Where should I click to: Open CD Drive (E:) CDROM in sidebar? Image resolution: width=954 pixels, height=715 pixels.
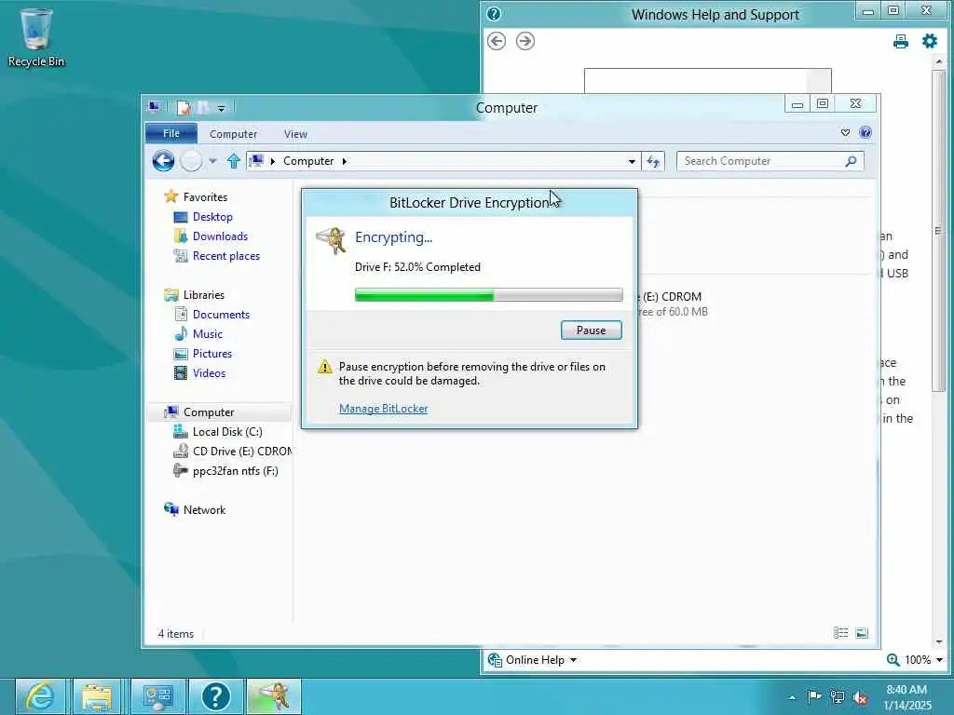click(x=241, y=452)
